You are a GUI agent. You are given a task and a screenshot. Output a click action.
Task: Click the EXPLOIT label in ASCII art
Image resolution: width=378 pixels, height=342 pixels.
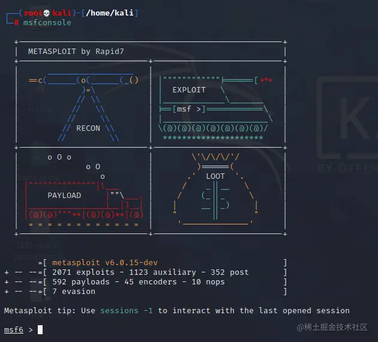click(x=189, y=90)
